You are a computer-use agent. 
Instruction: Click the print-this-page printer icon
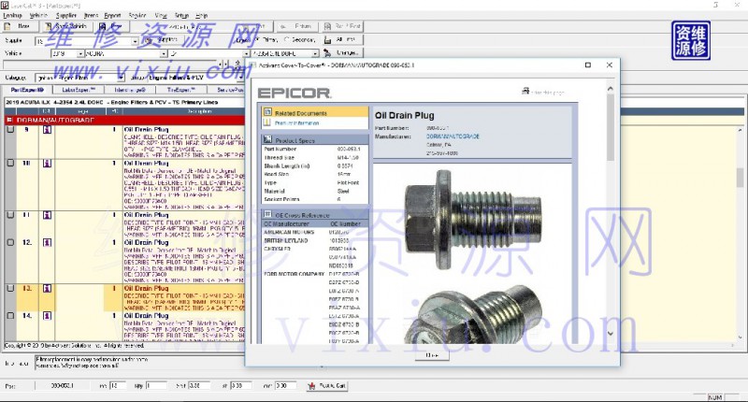point(525,91)
